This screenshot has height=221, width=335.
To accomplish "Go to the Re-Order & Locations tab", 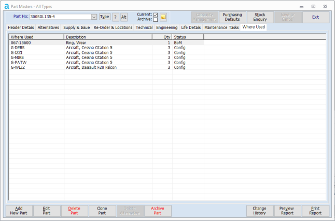I will tap(113, 27).
